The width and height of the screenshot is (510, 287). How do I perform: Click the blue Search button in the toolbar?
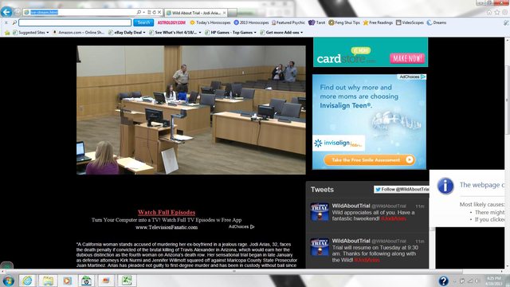pyautogui.click(x=143, y=22)
